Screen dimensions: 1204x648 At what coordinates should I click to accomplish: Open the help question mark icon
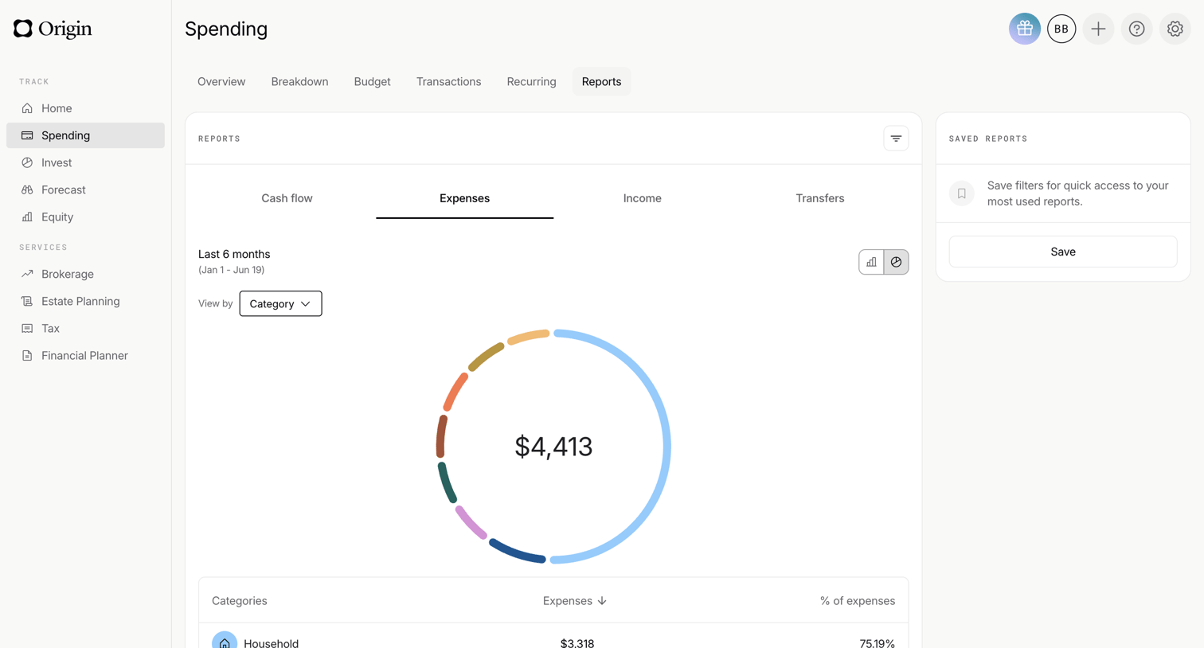(x=1136, y=29)
